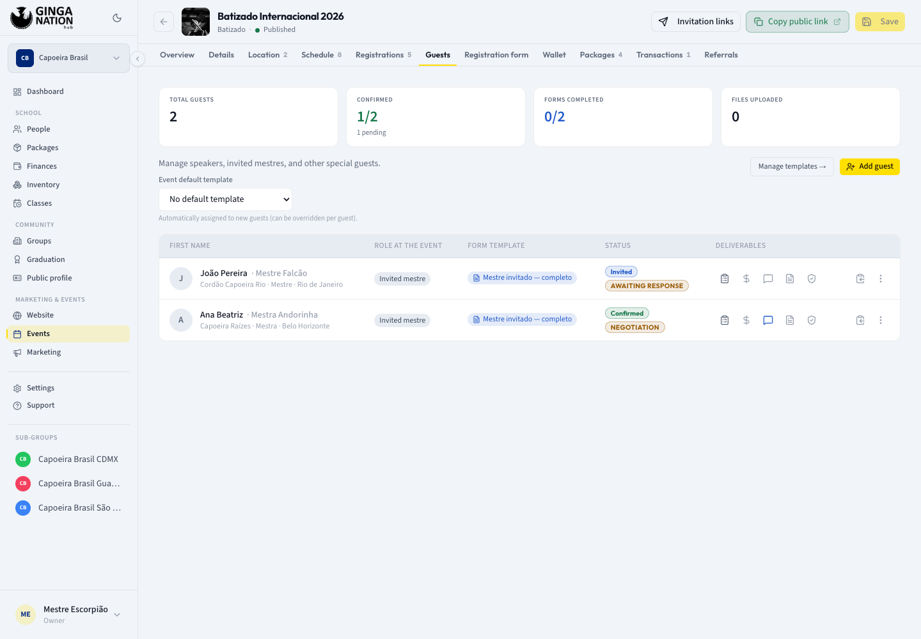Select Capoeira Brasil CDMX sub-group

(69, 459)
